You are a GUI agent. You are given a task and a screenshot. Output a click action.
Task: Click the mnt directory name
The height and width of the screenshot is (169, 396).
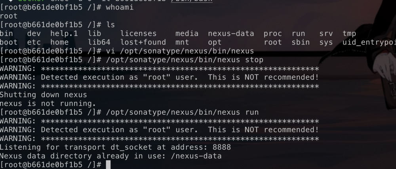182,43
